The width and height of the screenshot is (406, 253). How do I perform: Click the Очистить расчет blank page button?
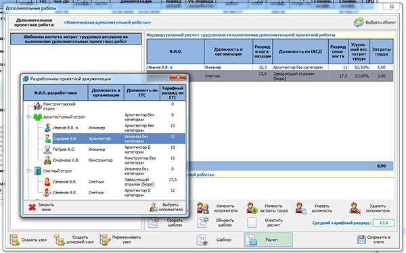point(252,223)
